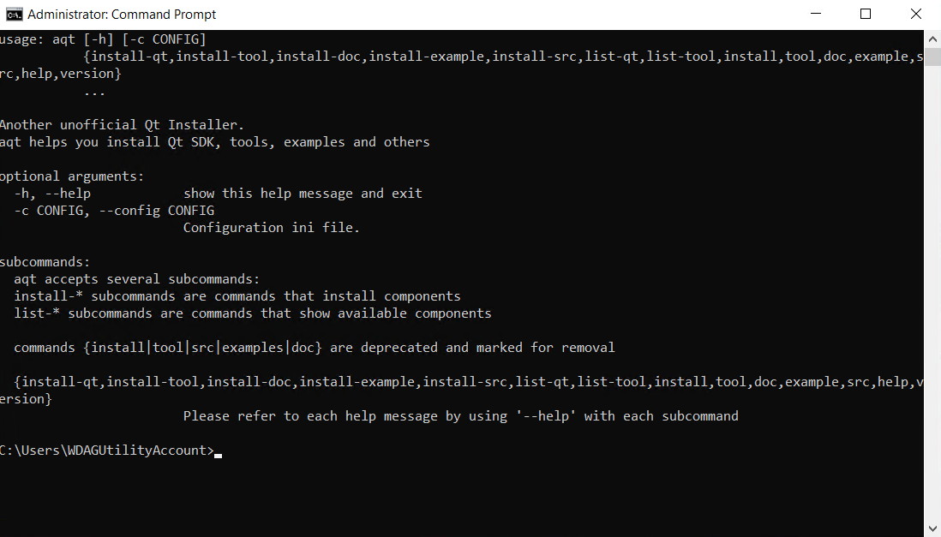Image resolution: width=941 pixels, height=537 pixels.
Task: Click the 'Please refer to each help message' line
Action: pyautogui.click(x=460, y=416)
